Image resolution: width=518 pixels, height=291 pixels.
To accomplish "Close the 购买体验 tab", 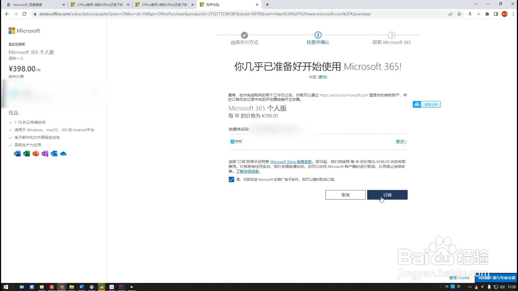I will 257,5.
